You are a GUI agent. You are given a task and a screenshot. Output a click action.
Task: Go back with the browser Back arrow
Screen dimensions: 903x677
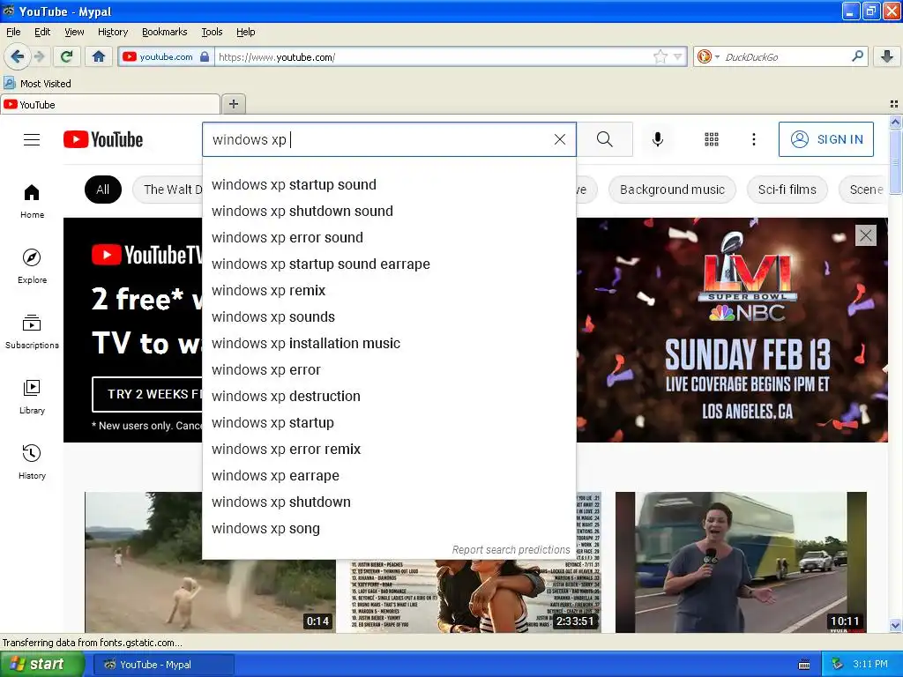click(x=17, y=56)
